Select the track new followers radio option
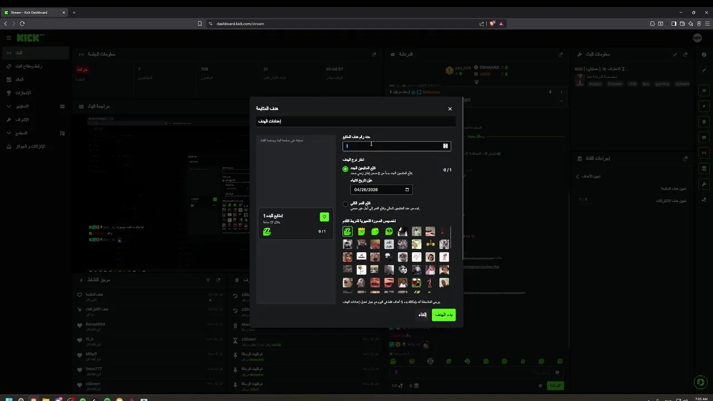 [x=345, y=169]
